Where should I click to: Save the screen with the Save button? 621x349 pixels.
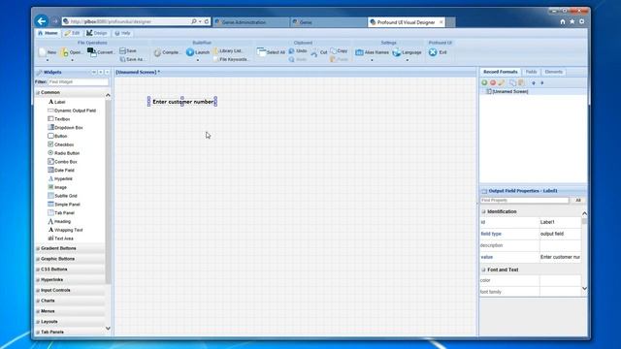(x=128, y=50)
